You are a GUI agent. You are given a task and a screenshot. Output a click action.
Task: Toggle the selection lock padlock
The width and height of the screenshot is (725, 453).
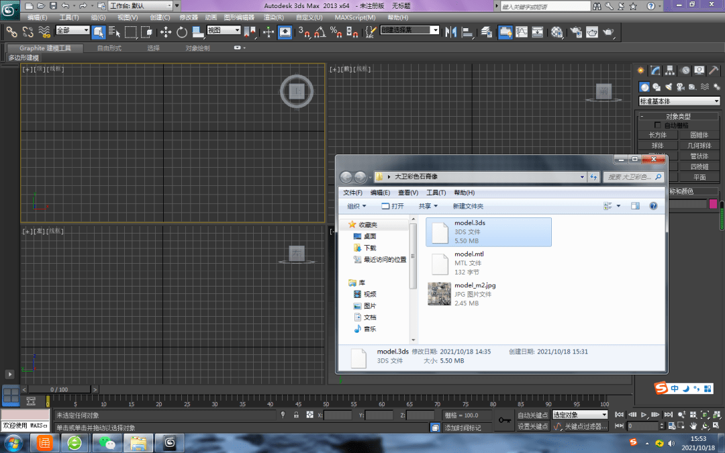tap(297, 415)
